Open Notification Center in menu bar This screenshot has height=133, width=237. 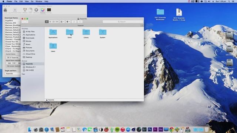click(233, 1)
